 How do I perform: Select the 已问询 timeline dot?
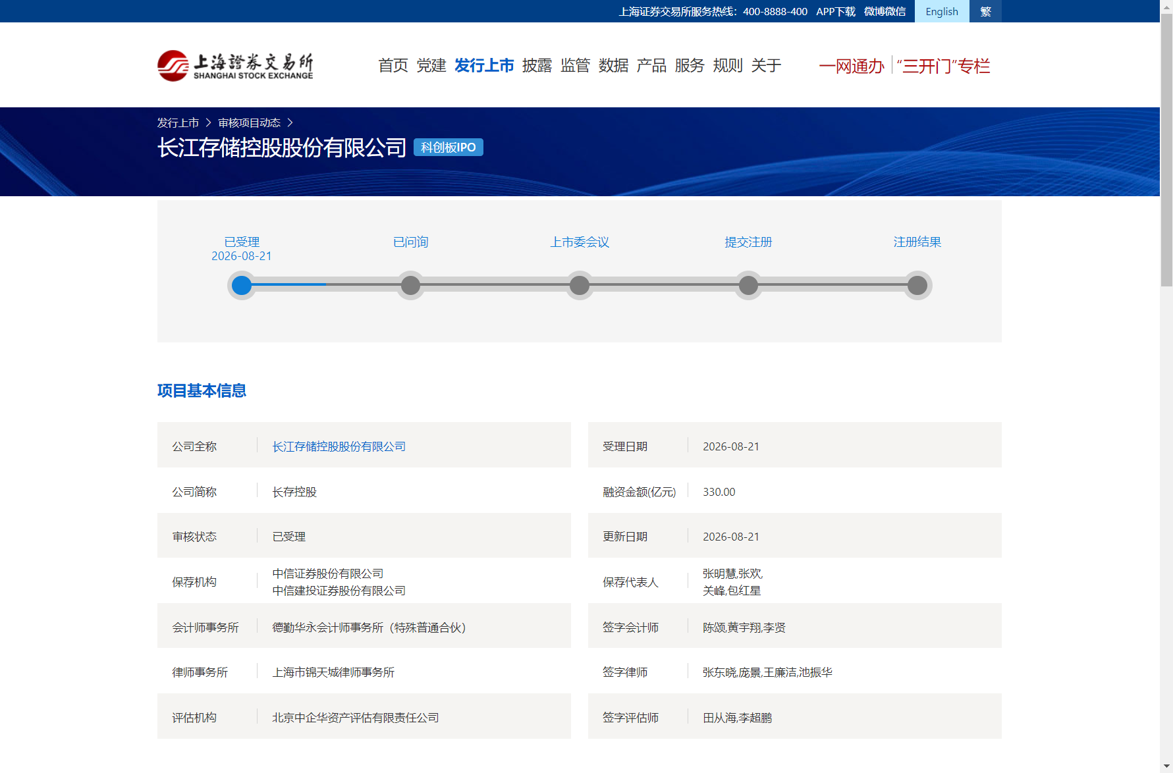(410, 286)
